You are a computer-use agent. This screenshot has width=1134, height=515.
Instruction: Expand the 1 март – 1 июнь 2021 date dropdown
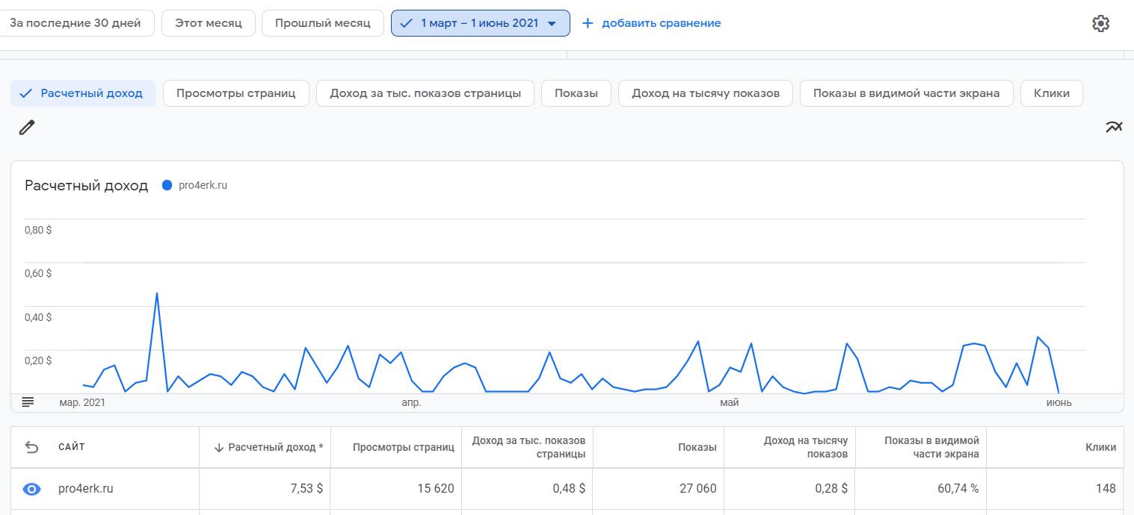click(x=552, y=23)
